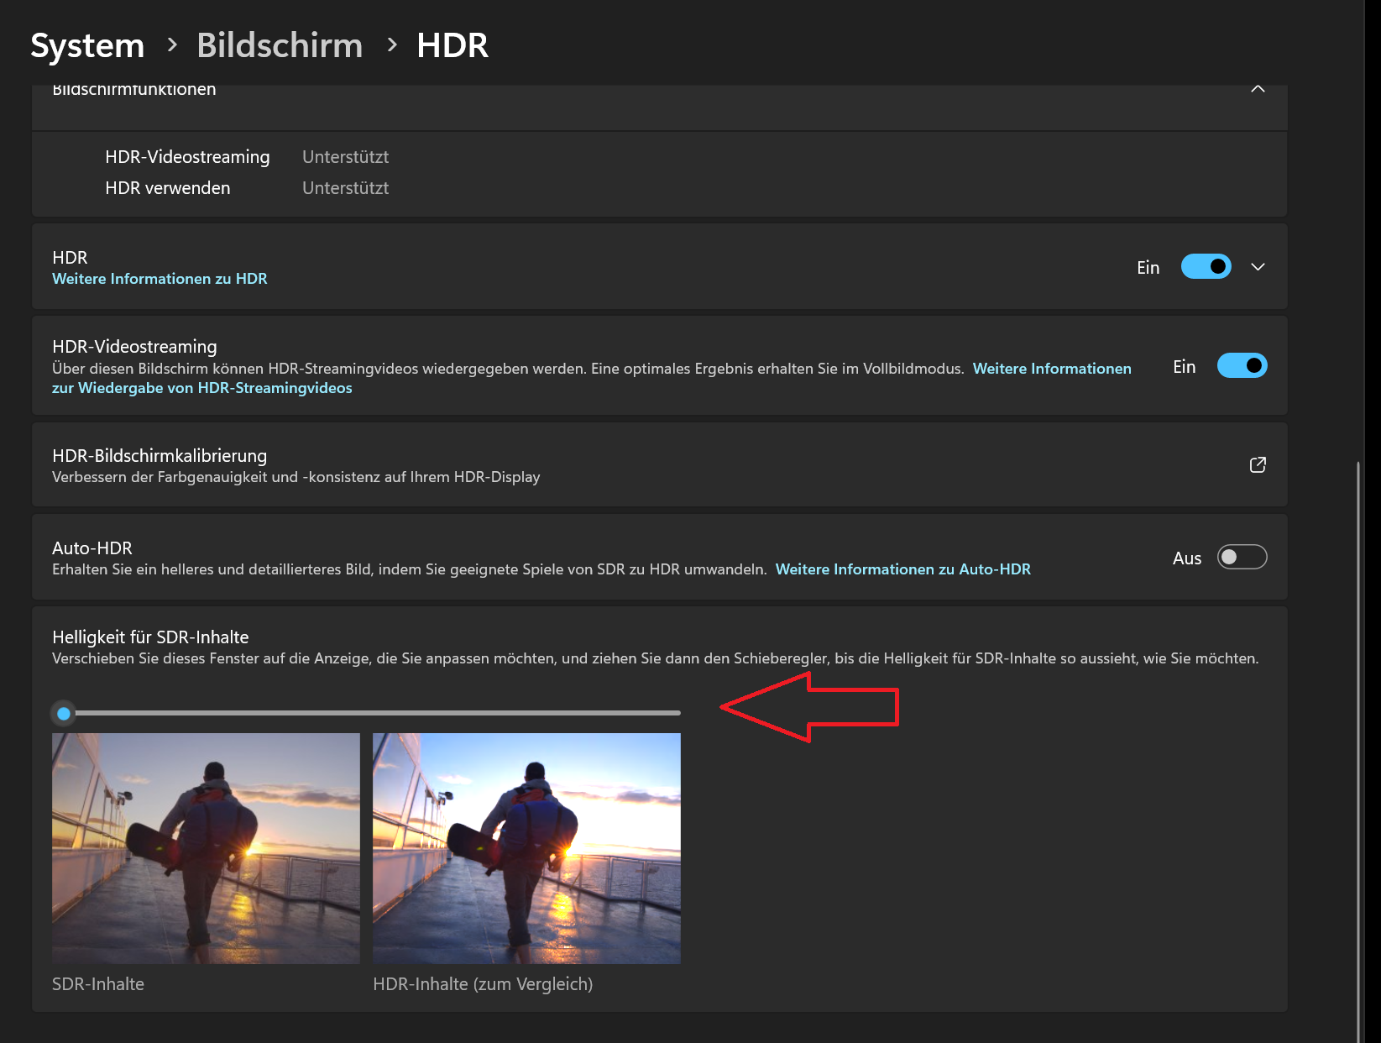The width and height of the screenshot is (1381, 1043).
Task: Open the HDR-Bildschirmkalibrierung external link icon
Action: point(1257,464)
